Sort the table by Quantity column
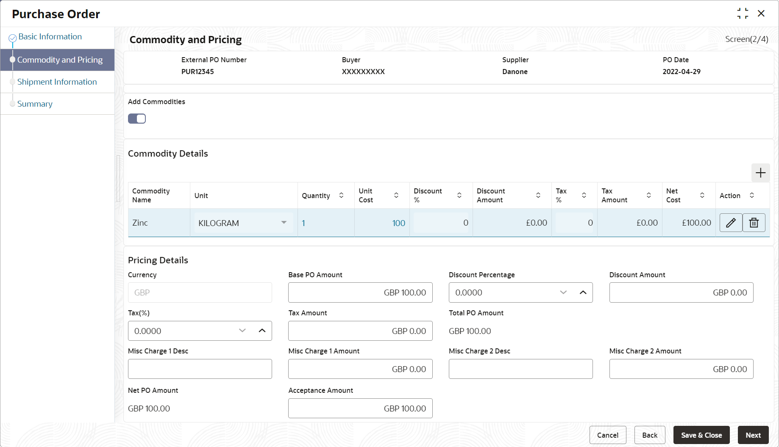Image resolution: width=779 pixels, height=447 pixels. tap(341, 195)
